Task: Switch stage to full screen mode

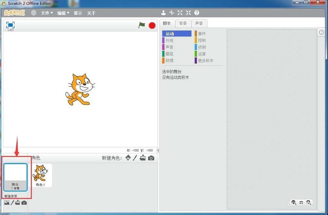Action: (x=10, y=25)
